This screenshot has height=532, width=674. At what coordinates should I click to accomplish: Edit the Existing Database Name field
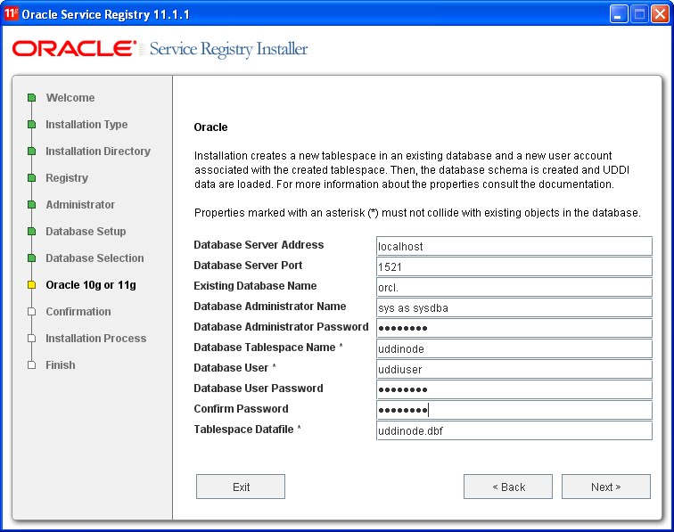(514, 287)
